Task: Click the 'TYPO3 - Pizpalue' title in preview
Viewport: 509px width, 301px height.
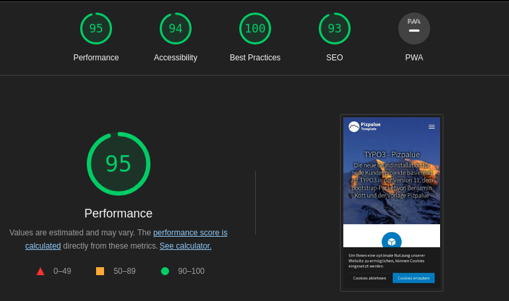Action: click(x=392, y=154)
